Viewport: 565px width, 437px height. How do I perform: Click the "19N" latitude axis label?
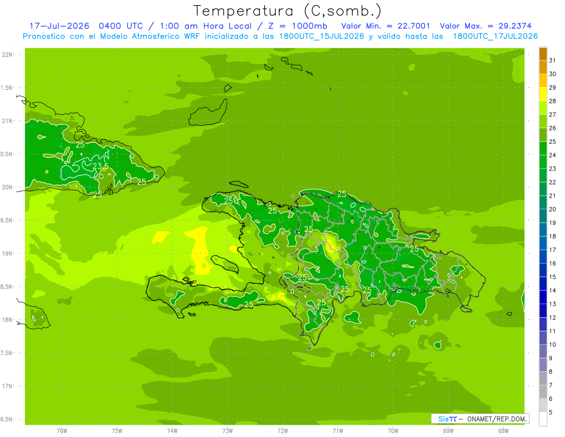coord(7,253)
